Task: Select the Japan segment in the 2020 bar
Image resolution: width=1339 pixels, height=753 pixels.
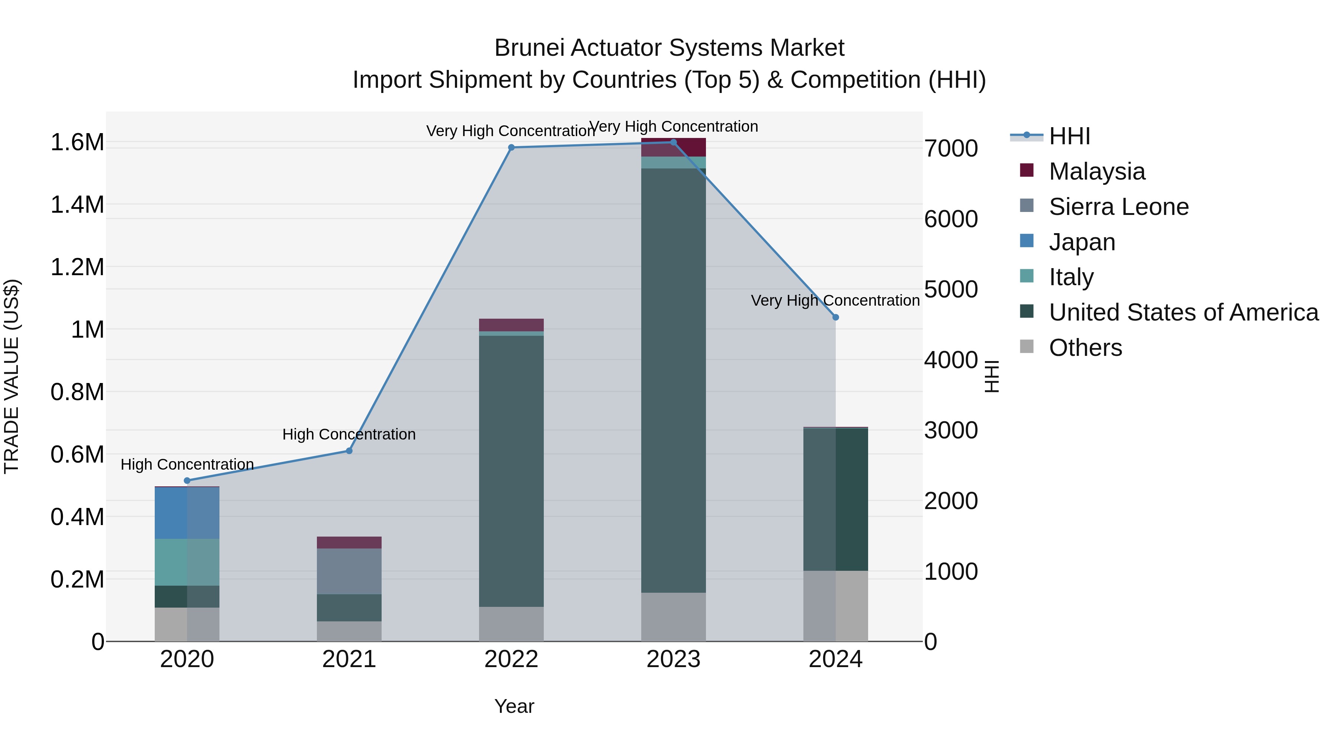Action: (187, 513)
